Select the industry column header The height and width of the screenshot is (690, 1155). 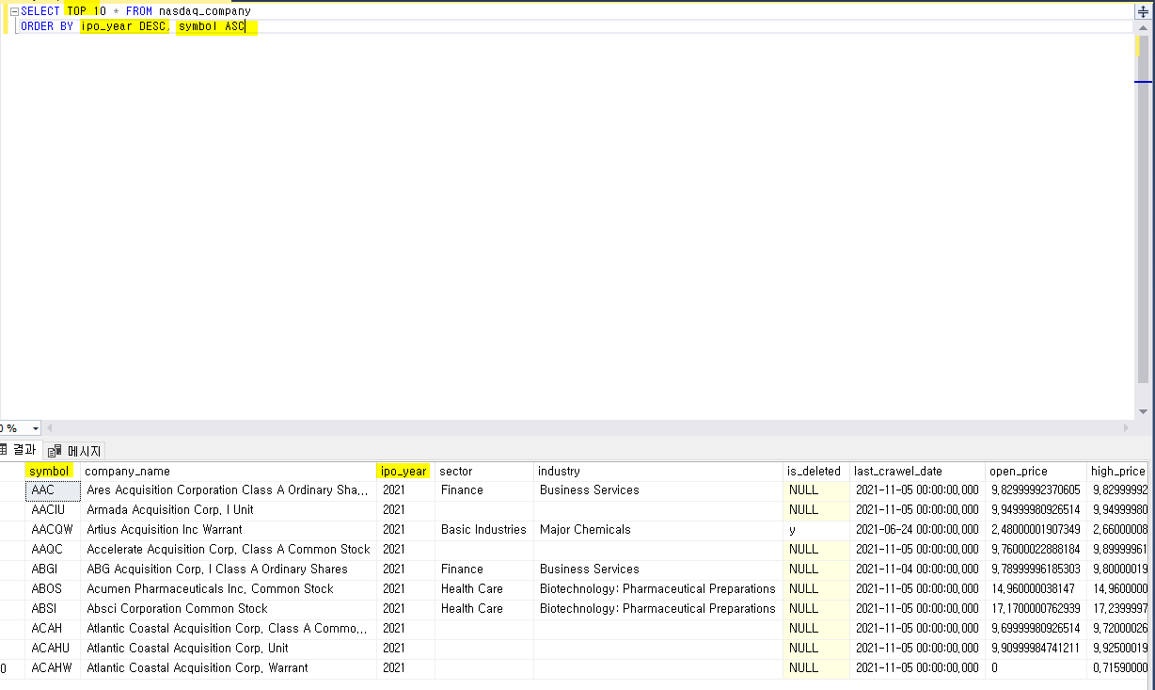point(658,471)
